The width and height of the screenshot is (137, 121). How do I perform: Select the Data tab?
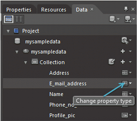(82, 10)
